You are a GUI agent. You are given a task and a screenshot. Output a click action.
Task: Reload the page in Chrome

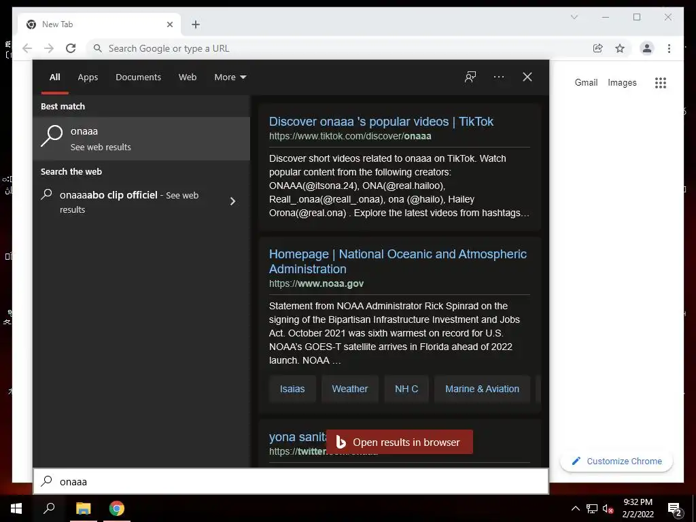point(71,48)
